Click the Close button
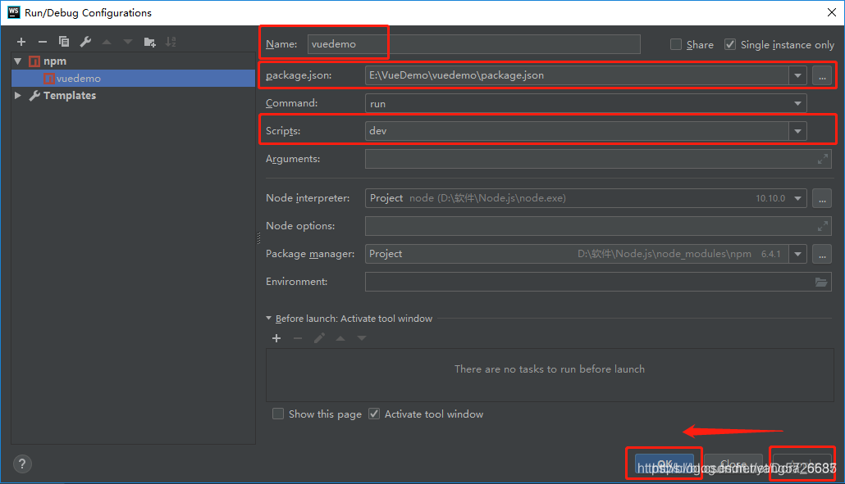 (733, 464)
